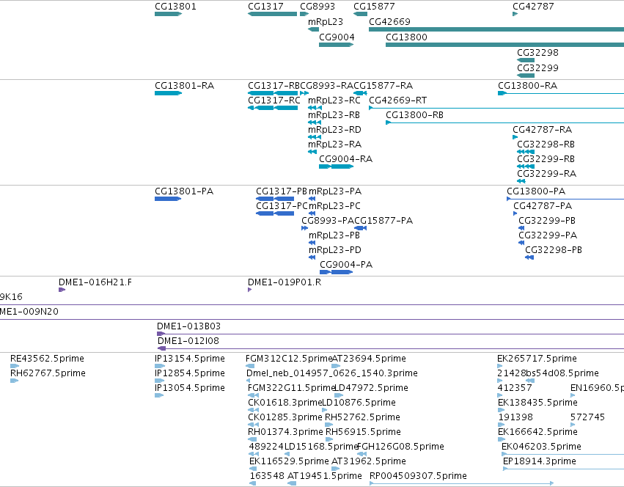
Task: Select the CG13800-PA protein label
Action: tap(536, 191)
